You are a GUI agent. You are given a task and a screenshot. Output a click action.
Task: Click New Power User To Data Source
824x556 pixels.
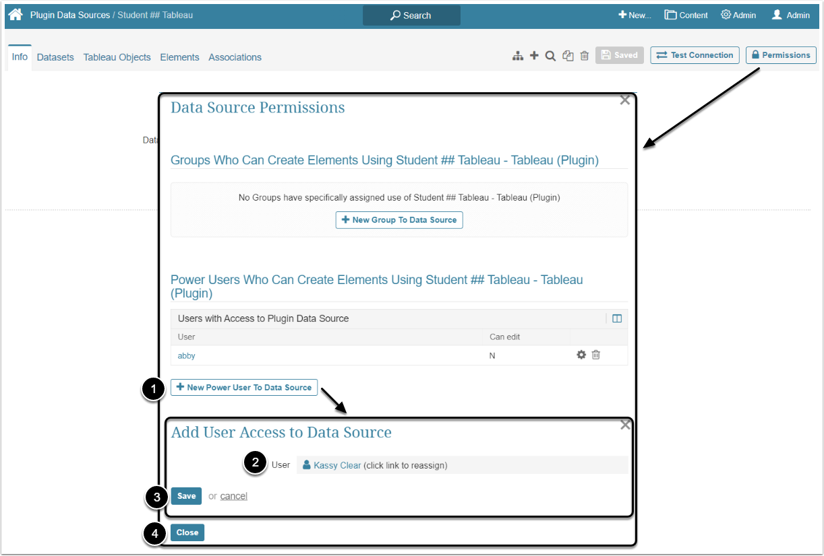pos(244,387)
